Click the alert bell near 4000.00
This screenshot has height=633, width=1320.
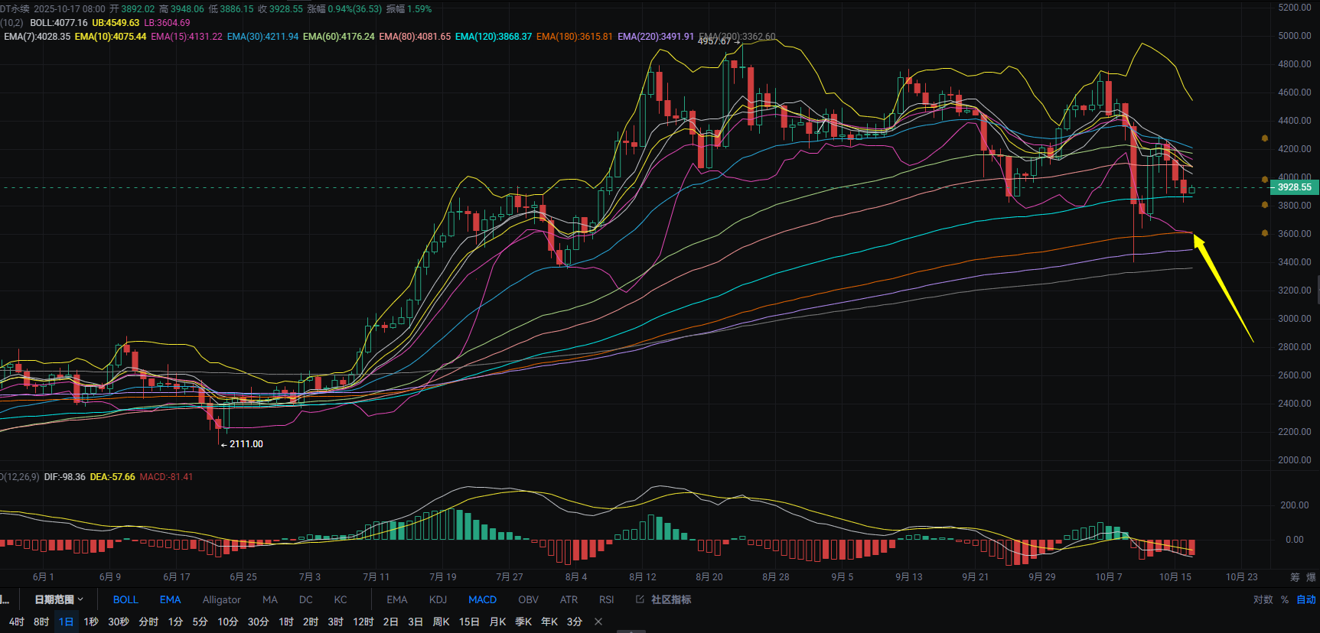(1265, 180)
